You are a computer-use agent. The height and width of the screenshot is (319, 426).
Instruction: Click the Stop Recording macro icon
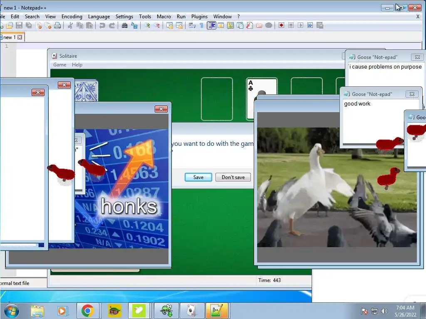pos(291,25)
